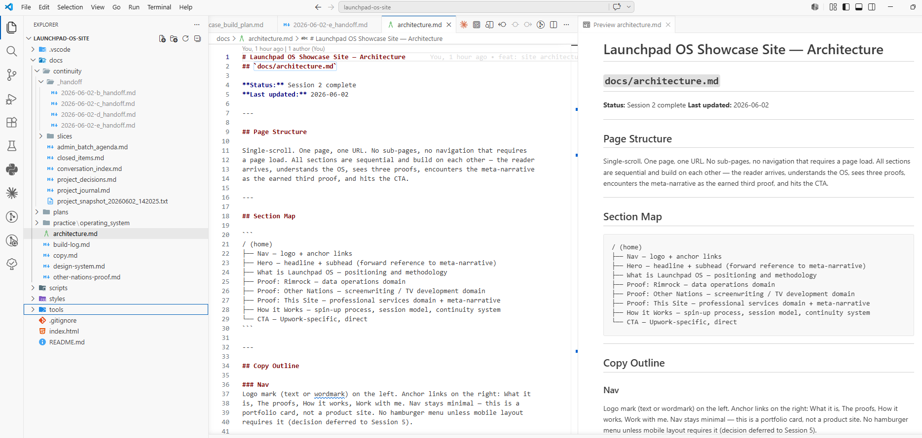Go back with the navigation arrow

tap(318, 7)
